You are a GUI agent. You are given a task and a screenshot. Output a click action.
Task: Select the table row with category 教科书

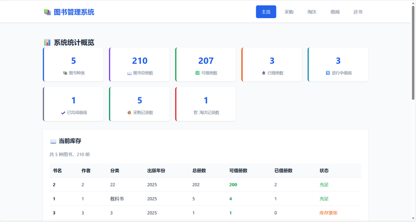[202, 199]
